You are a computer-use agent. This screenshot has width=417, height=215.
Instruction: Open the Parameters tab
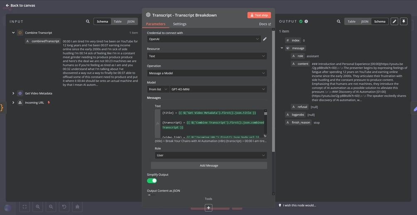(156, 24)
